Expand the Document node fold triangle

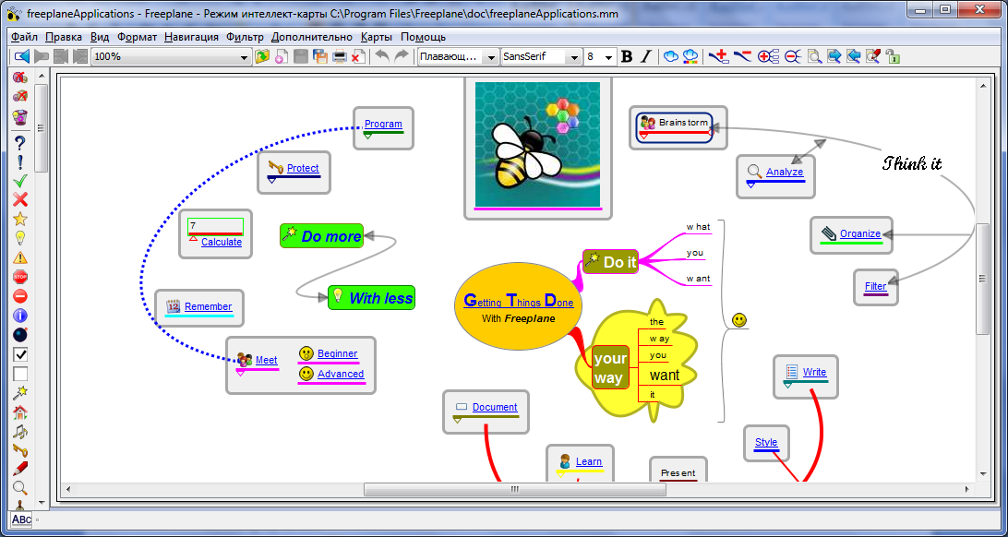click(x=458, y=420)
